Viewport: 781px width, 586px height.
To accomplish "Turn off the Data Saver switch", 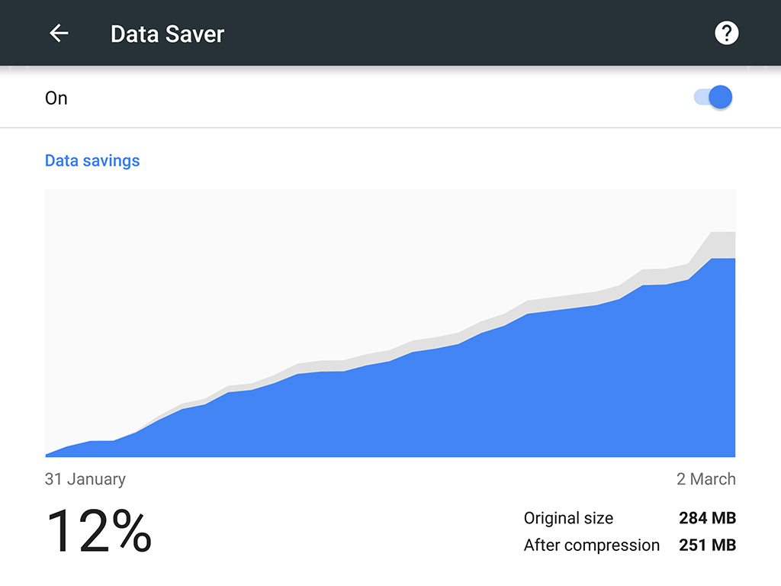I will [x=714, y=98].
